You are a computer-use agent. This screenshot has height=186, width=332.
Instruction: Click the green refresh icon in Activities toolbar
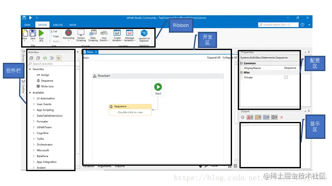pyautogui.click(x=45, y=58)
